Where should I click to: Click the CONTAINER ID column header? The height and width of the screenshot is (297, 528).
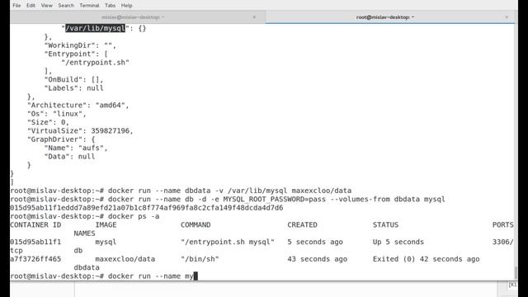point(35,225)
